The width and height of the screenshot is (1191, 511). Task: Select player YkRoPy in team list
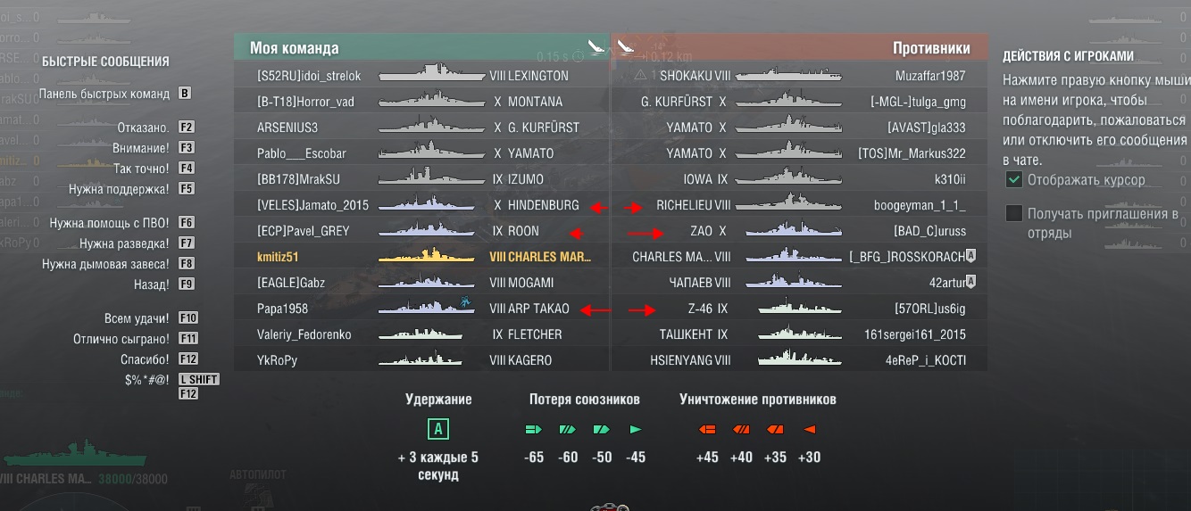coord(277,360)
